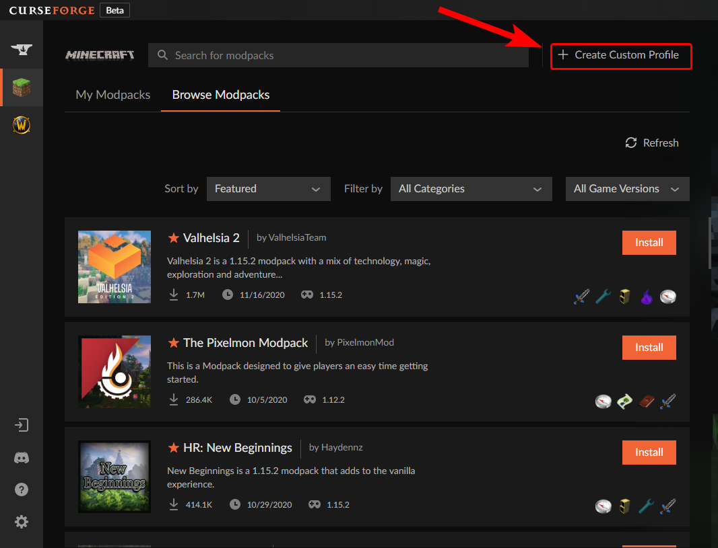Click the compass exploration icon on HR: New Beginnings

pyautogui.click(x=603, y=506)
